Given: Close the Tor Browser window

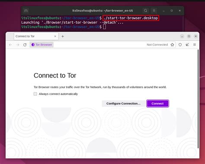Looking at the screenshot, I should pos(195,36).
